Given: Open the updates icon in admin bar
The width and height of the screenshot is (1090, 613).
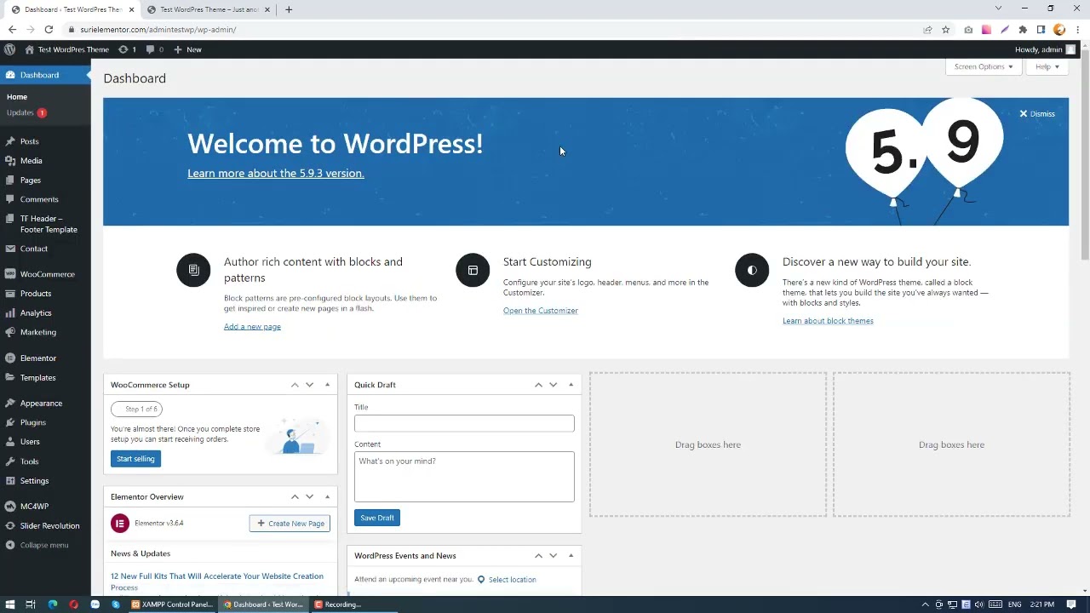Looking at the screenshot, I should 127,49.
